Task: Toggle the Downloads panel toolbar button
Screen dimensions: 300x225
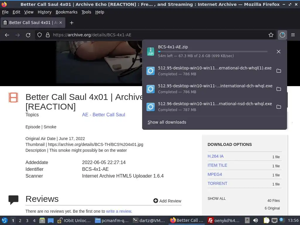Action: (x=282, y=35)
